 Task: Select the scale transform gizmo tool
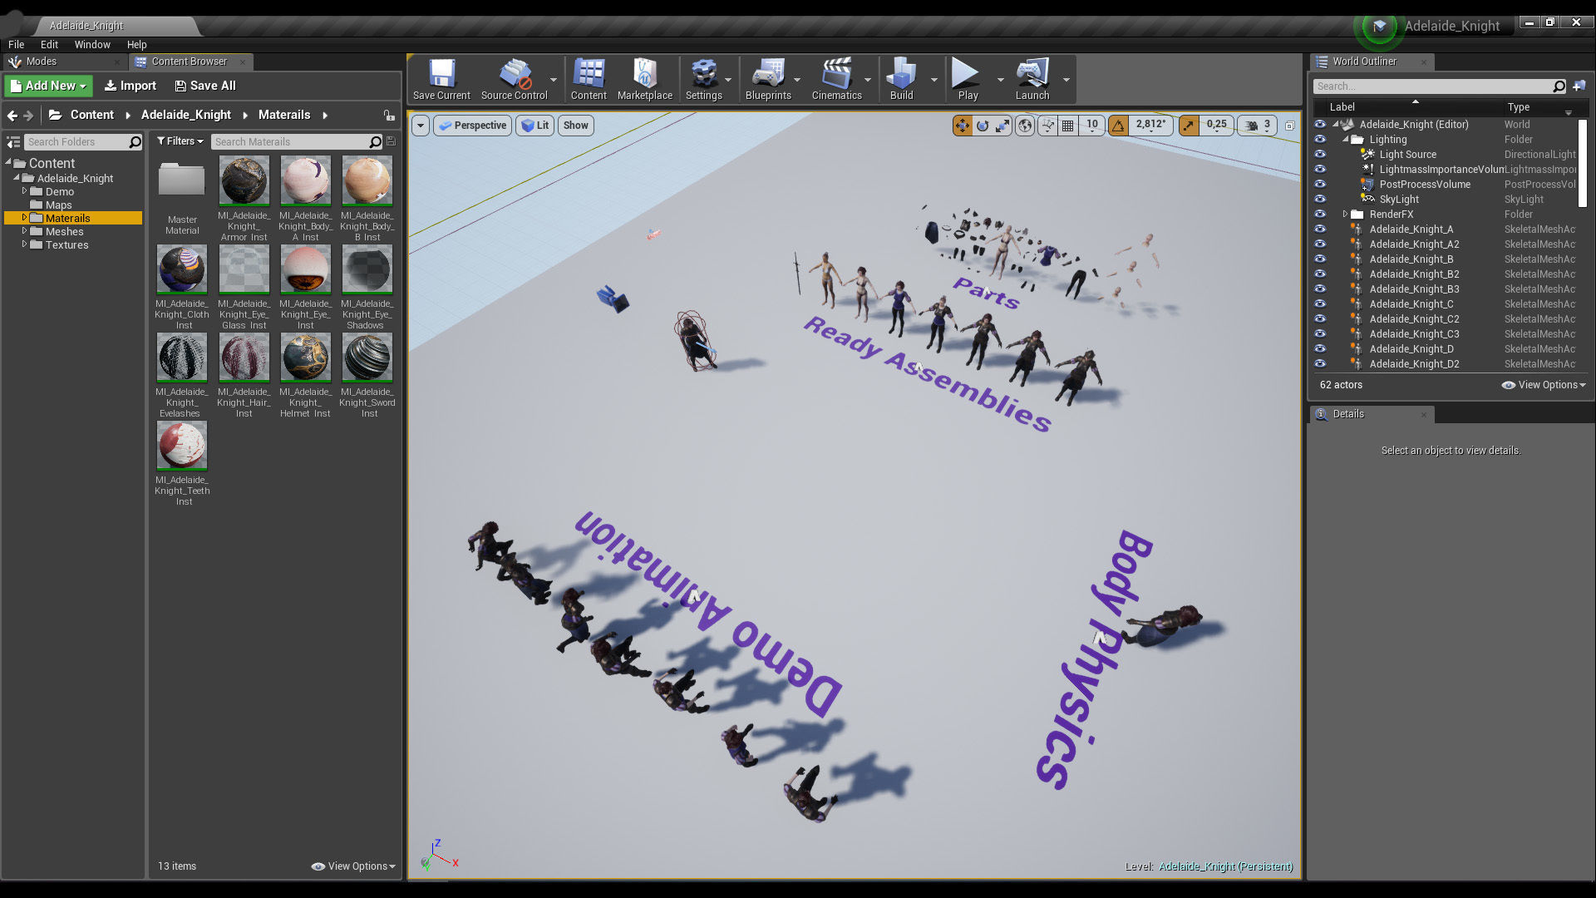click(x=1003, y=126)
